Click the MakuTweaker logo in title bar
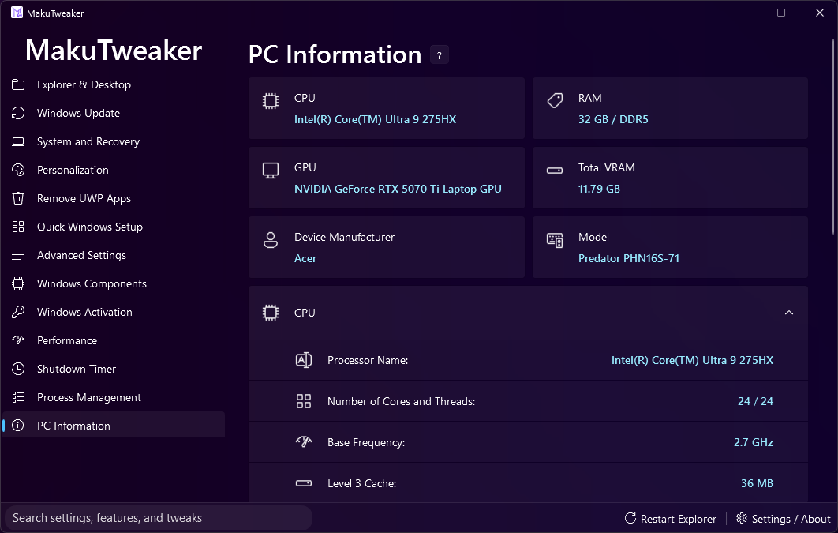The width and height of the screenshot is (838, 533). click(x=17, y=13)
